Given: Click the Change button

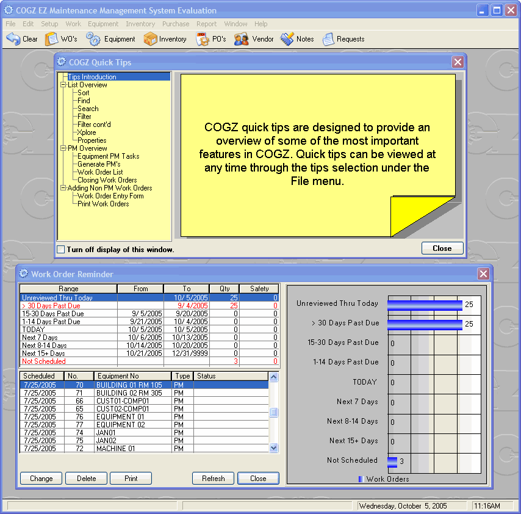Looking at the screenshot, I should click(x=41, y=479).
